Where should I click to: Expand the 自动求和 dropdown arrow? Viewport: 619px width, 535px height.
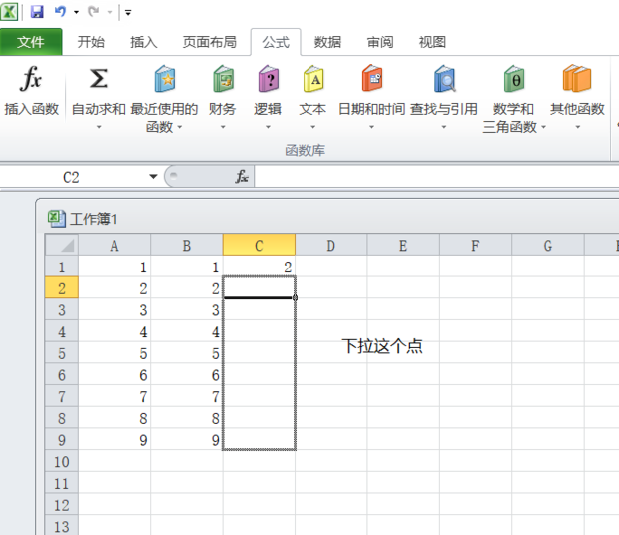pyautogui.click(x=99, y=127)
